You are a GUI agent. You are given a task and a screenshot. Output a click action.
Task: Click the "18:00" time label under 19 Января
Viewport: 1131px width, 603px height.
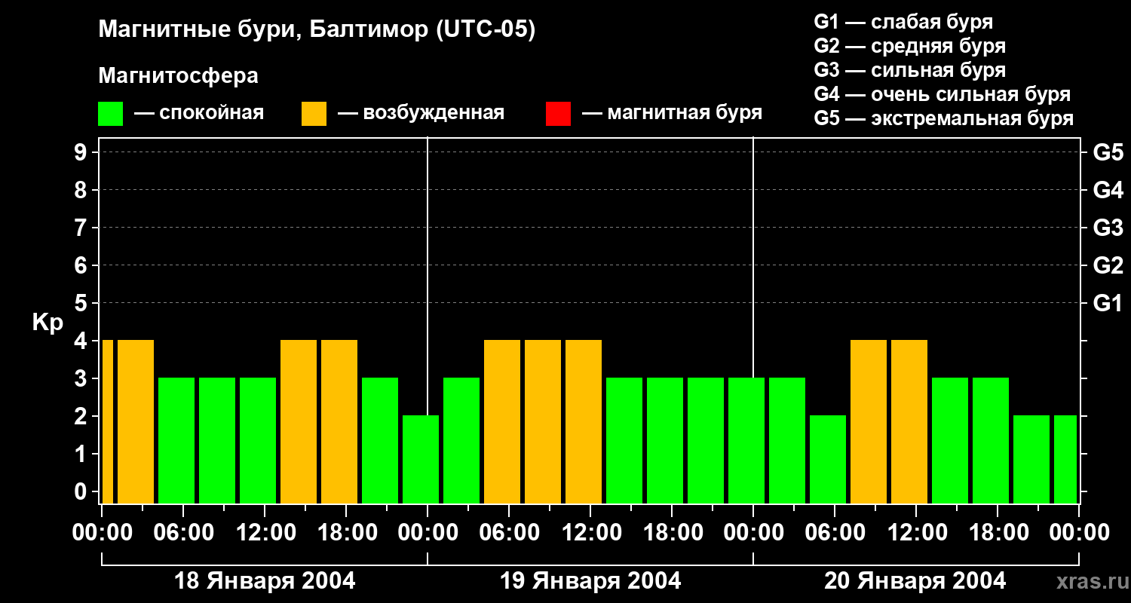coord(672,533)
